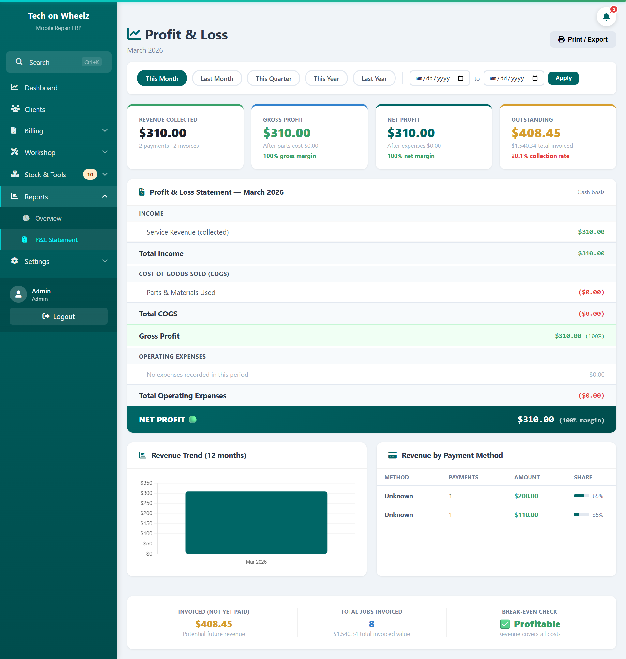The image size is (626, 659).
Task: Click the Revenue Trend chart icon
Action: click(x=142, y=455)
